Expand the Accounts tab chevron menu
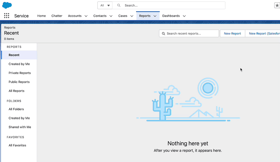 click(x=86, y=16)
